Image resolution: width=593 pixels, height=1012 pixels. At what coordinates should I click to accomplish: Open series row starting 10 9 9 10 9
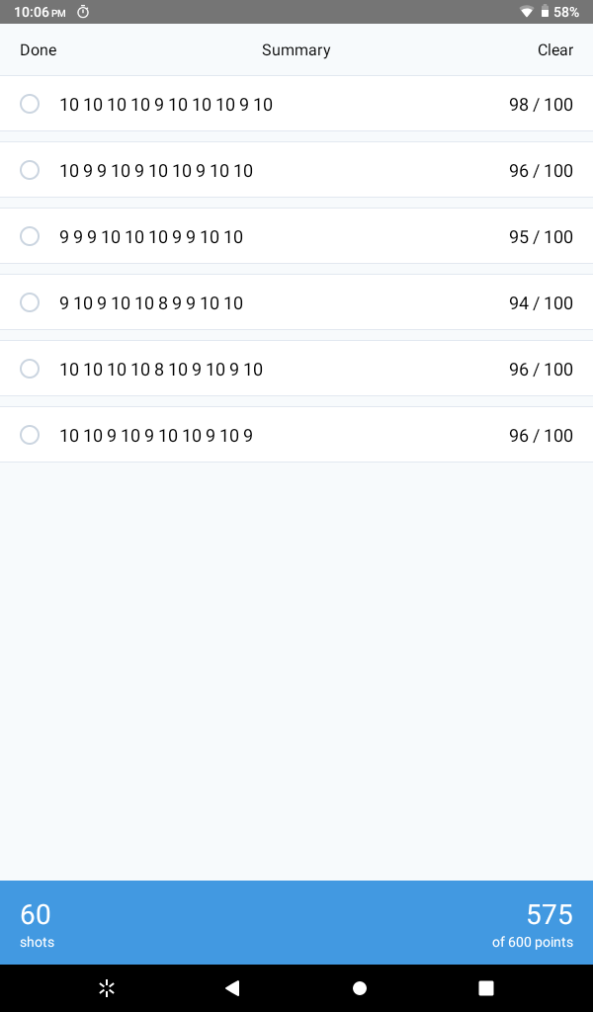(296, 170)
